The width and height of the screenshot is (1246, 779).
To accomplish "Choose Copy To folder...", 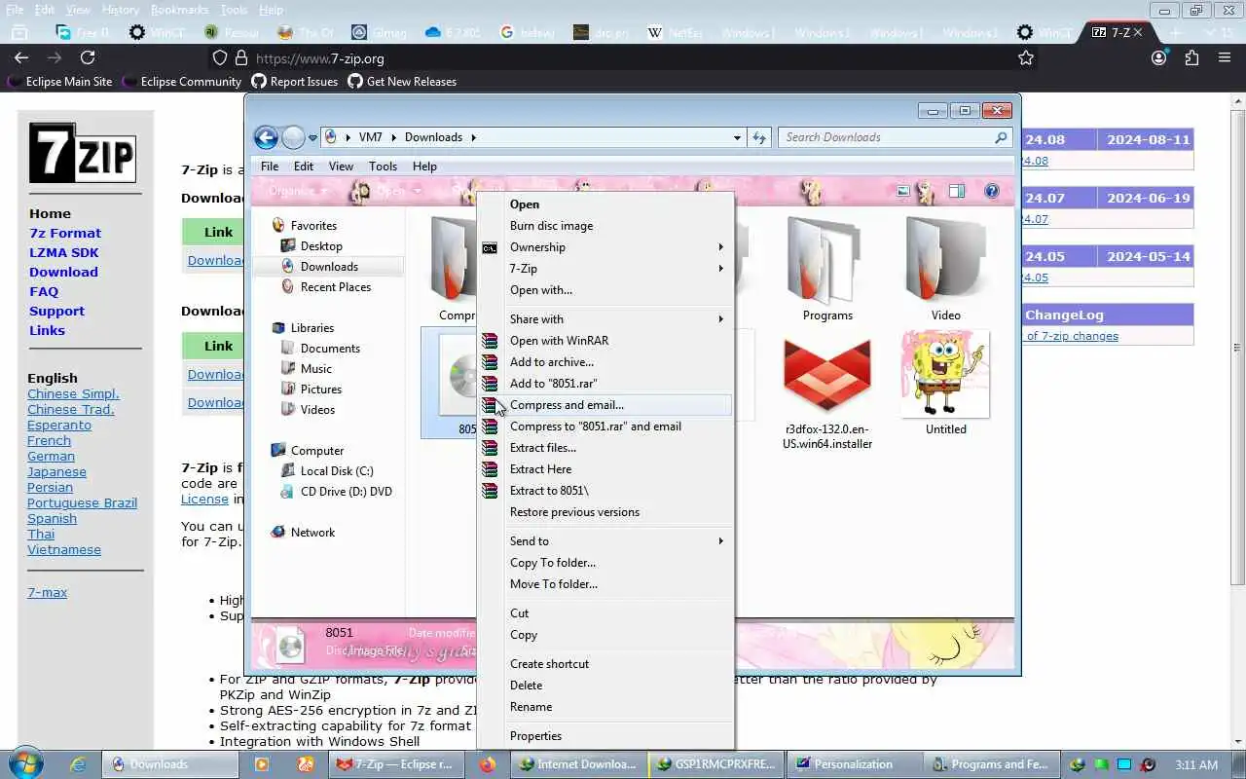I will coord(553,563).
